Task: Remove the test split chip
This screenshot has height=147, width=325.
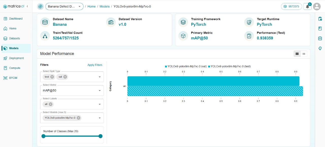Action: click(x=52, y=77)
